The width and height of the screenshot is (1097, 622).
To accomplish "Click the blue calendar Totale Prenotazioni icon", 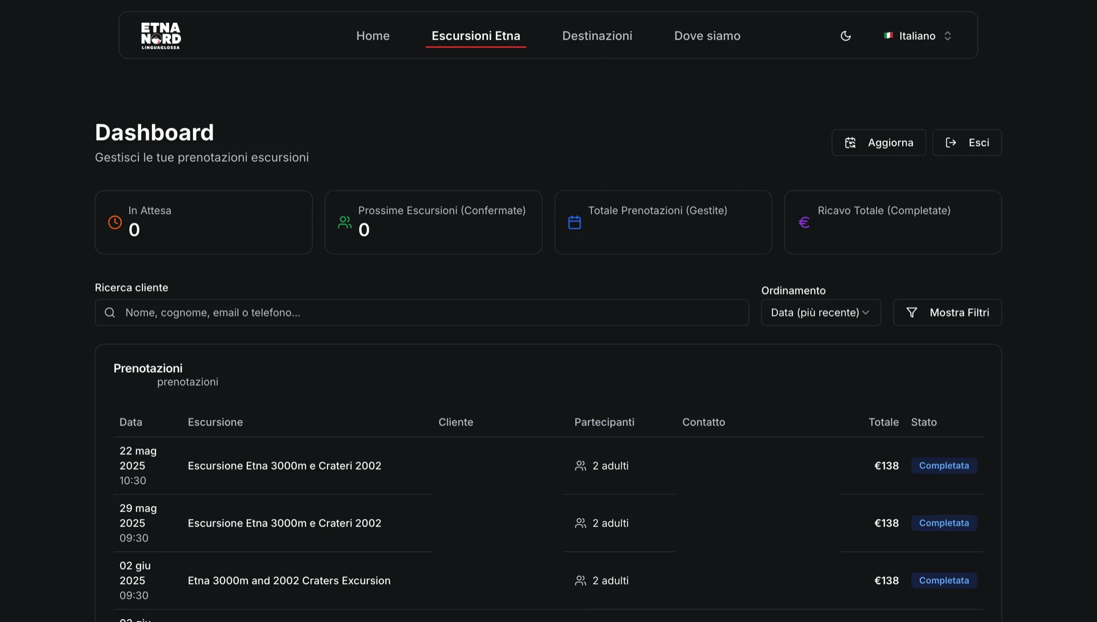I will 574,222.
